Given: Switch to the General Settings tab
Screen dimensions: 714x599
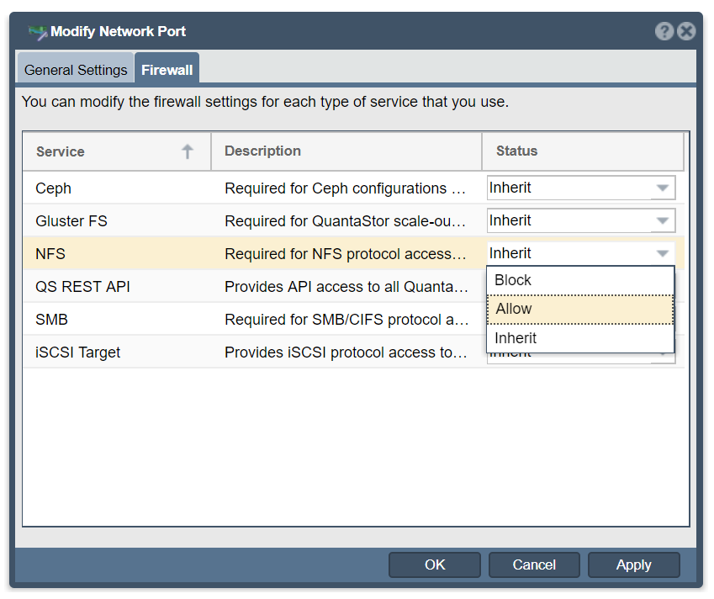Looking at the screenshot, I should pos(76,70).
